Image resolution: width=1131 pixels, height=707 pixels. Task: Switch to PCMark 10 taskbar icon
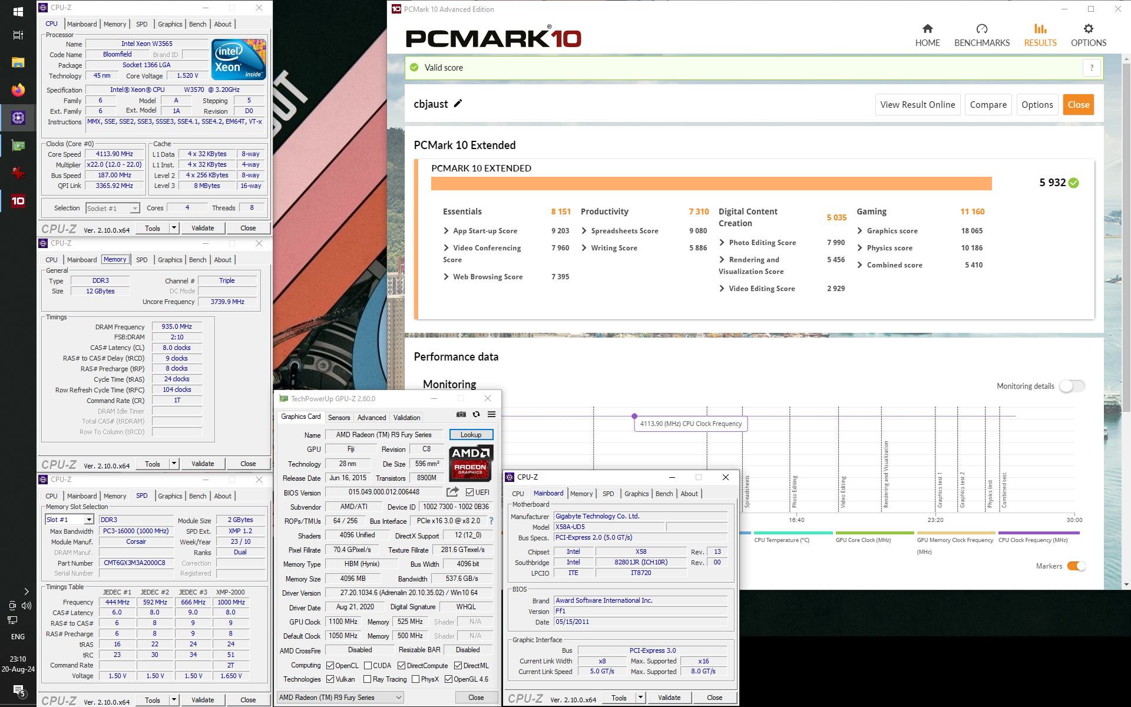pyautogui.click(x=18, y=201)
